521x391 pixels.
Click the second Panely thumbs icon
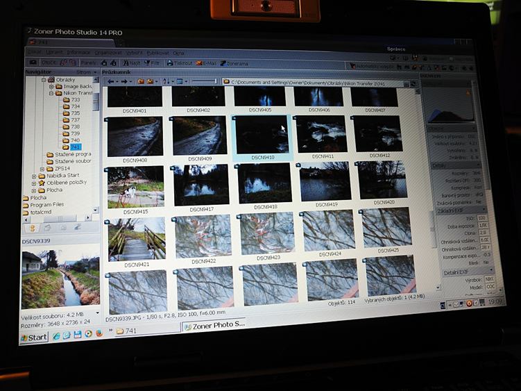tap(113, 63)
